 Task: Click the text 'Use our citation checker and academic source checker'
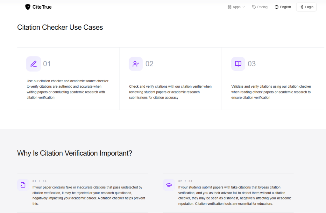click(67, 81)
